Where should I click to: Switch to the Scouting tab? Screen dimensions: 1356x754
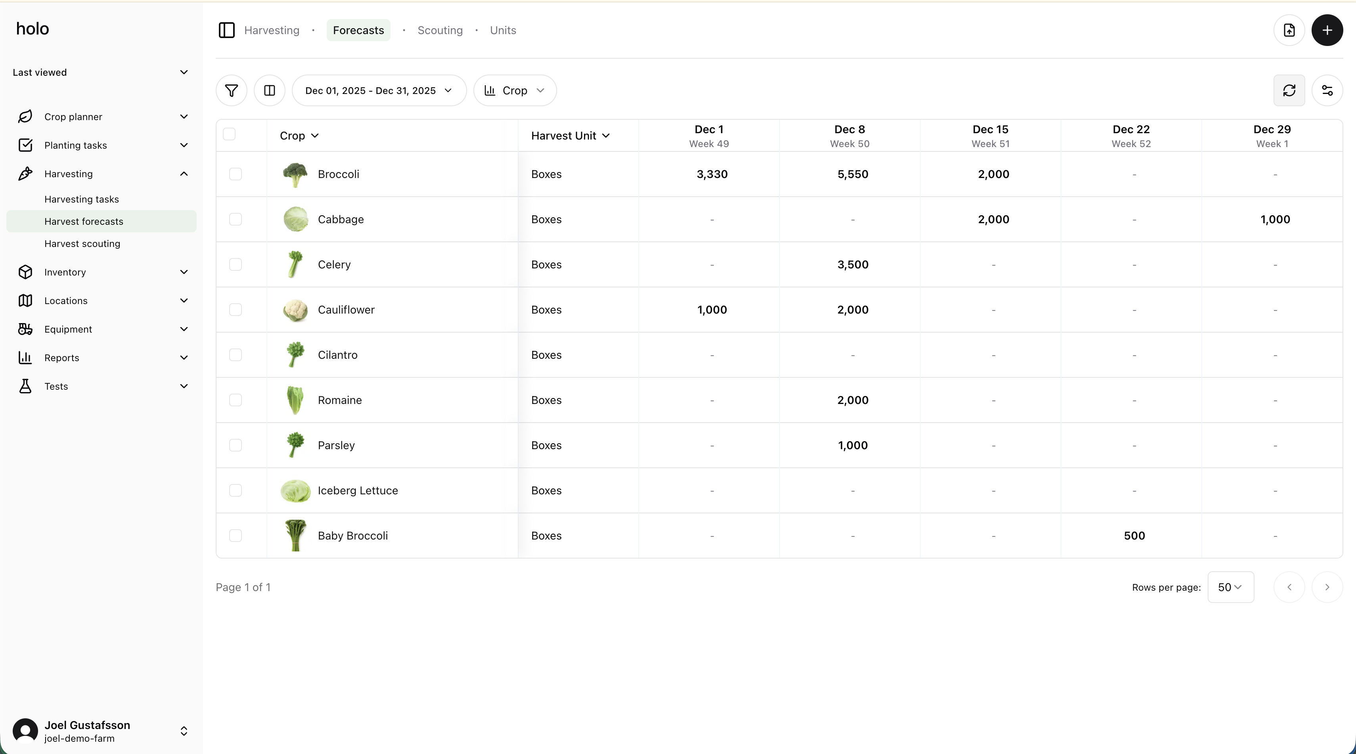(x=440, y=31)
